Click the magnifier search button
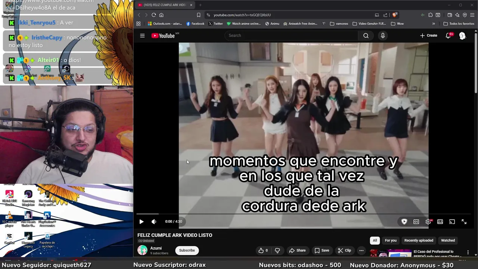This screenshot has width=478, height=269. point(366,35)
